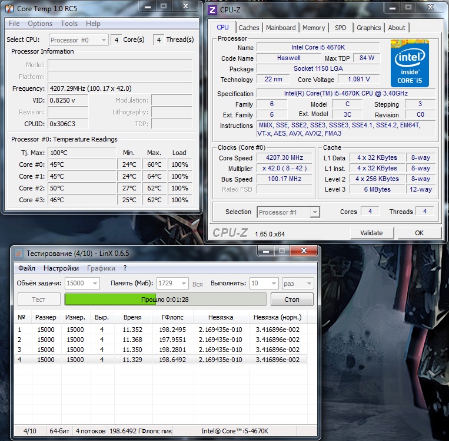The width and height of the screenshot is (449, 441).
Task: Open the раз units dropdown
Action: 308,284
